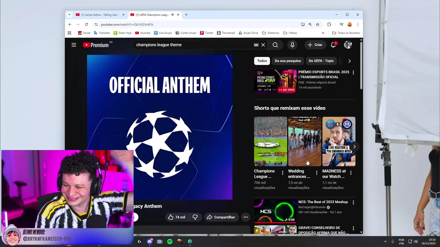Open YouTube notifications bell

click(333, 45)
